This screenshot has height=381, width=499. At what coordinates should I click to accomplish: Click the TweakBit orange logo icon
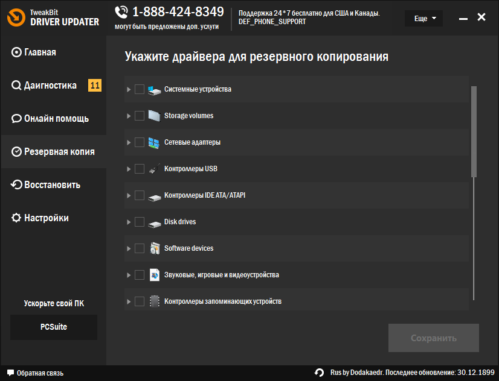(16, 17)
